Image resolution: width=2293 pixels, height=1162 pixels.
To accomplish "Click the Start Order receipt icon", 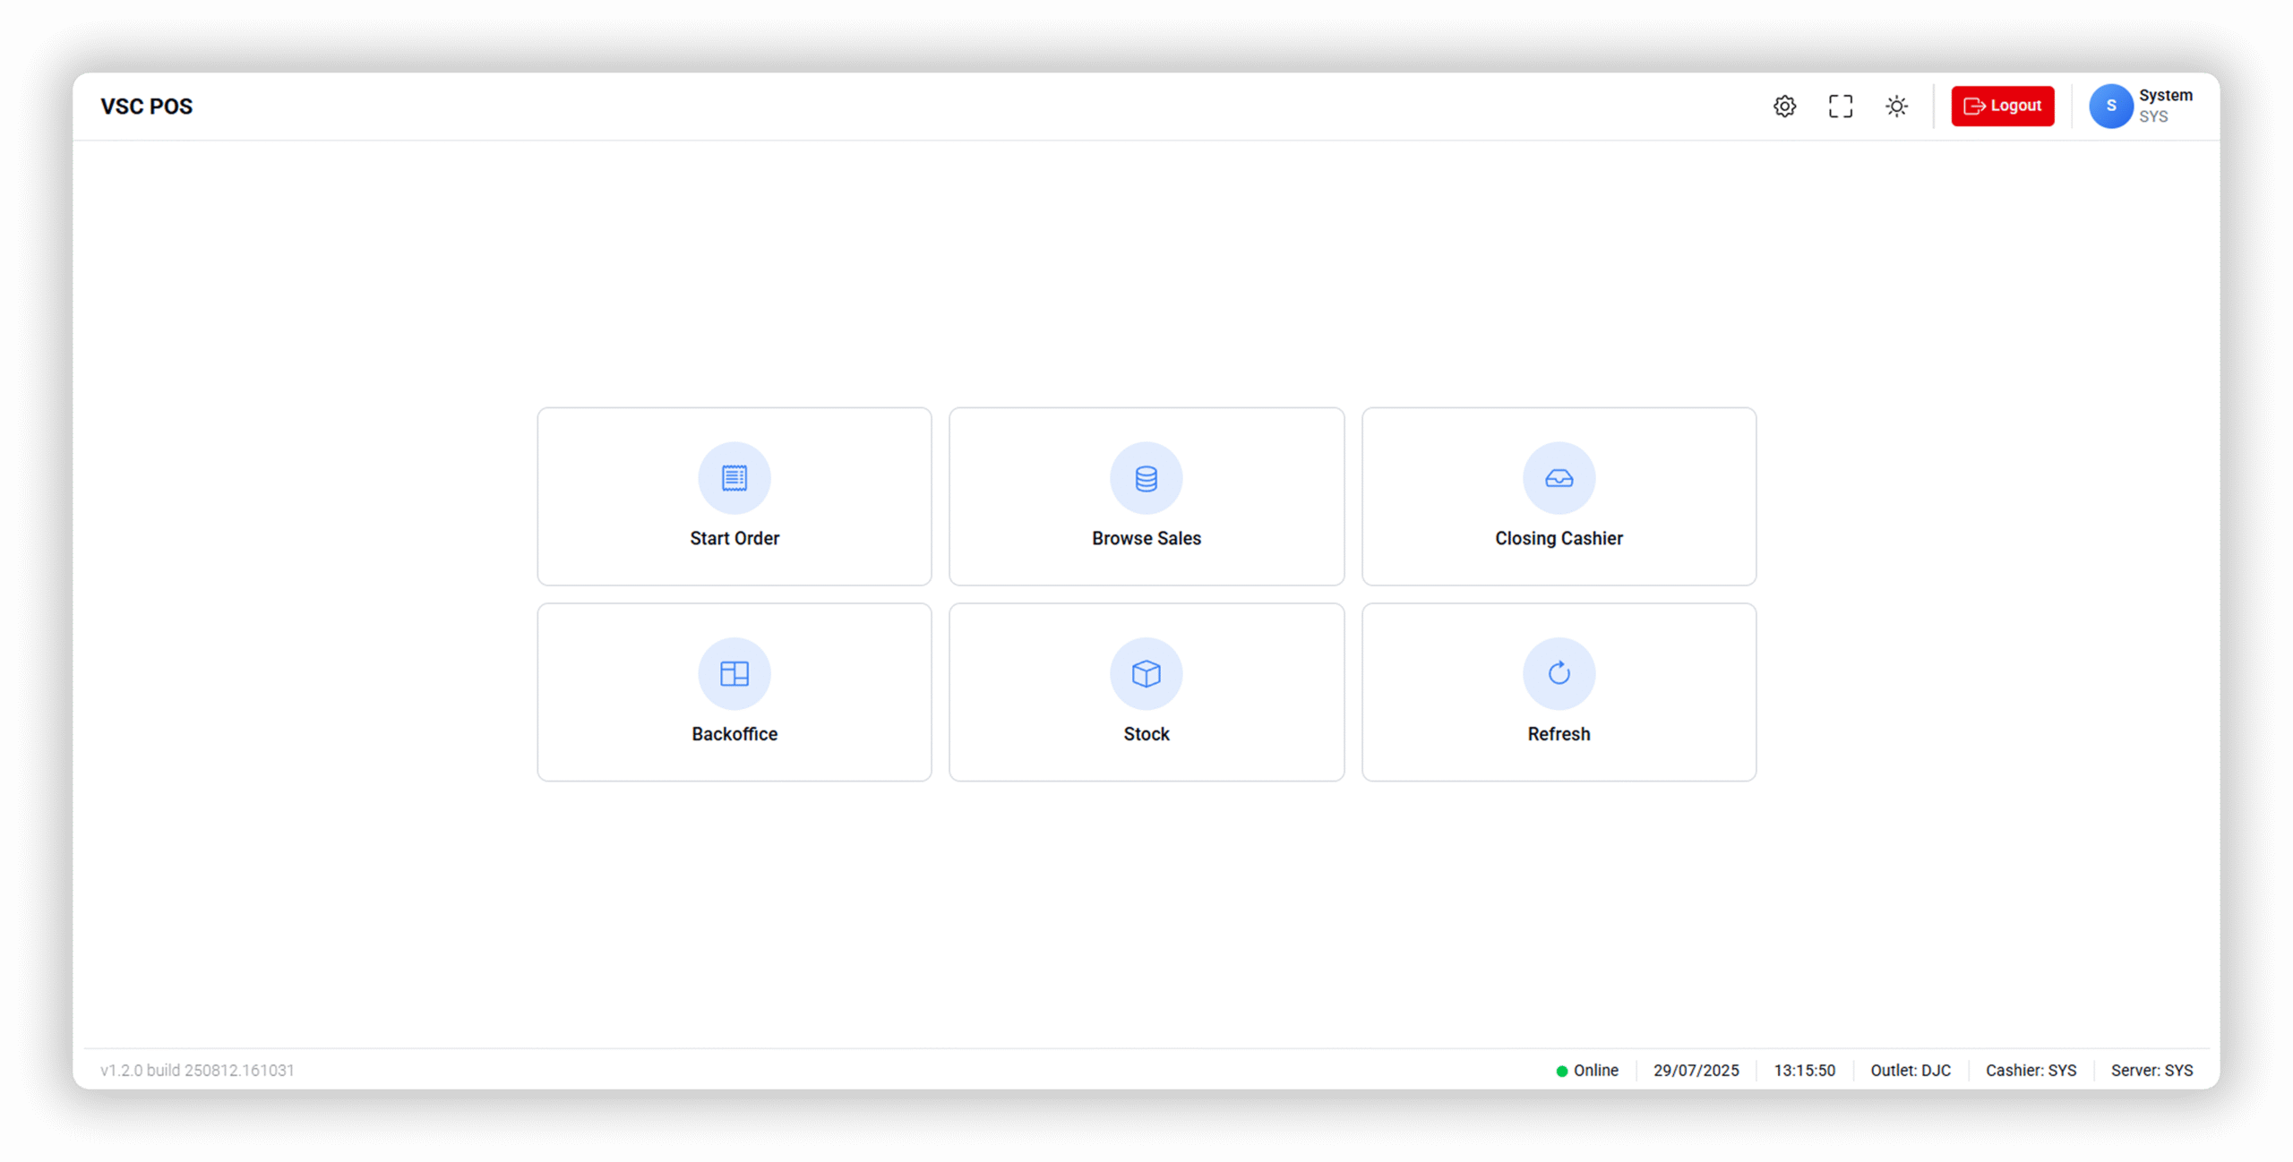I will 734,478.
